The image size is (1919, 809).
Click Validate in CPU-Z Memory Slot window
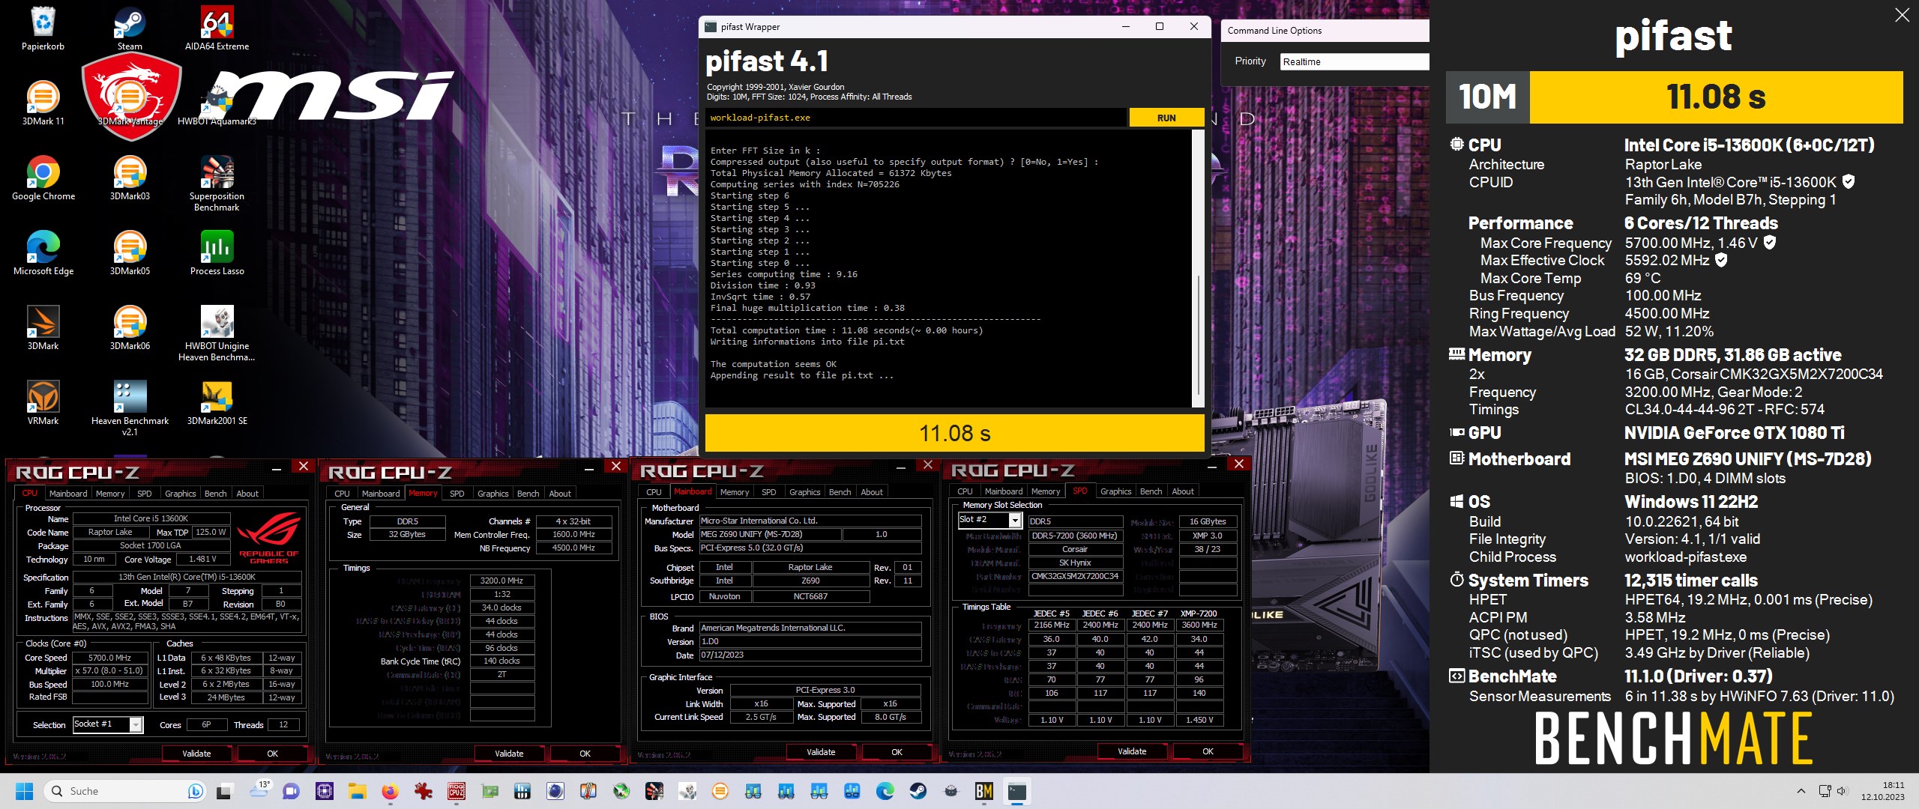(1132, 751)
